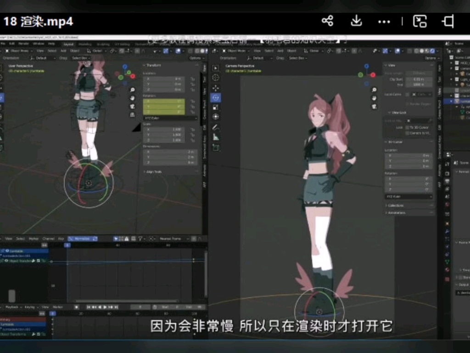Click the current frame marker in the timeline
The height and width of the screenshot is (353, 470).
(x=52, y=313)
